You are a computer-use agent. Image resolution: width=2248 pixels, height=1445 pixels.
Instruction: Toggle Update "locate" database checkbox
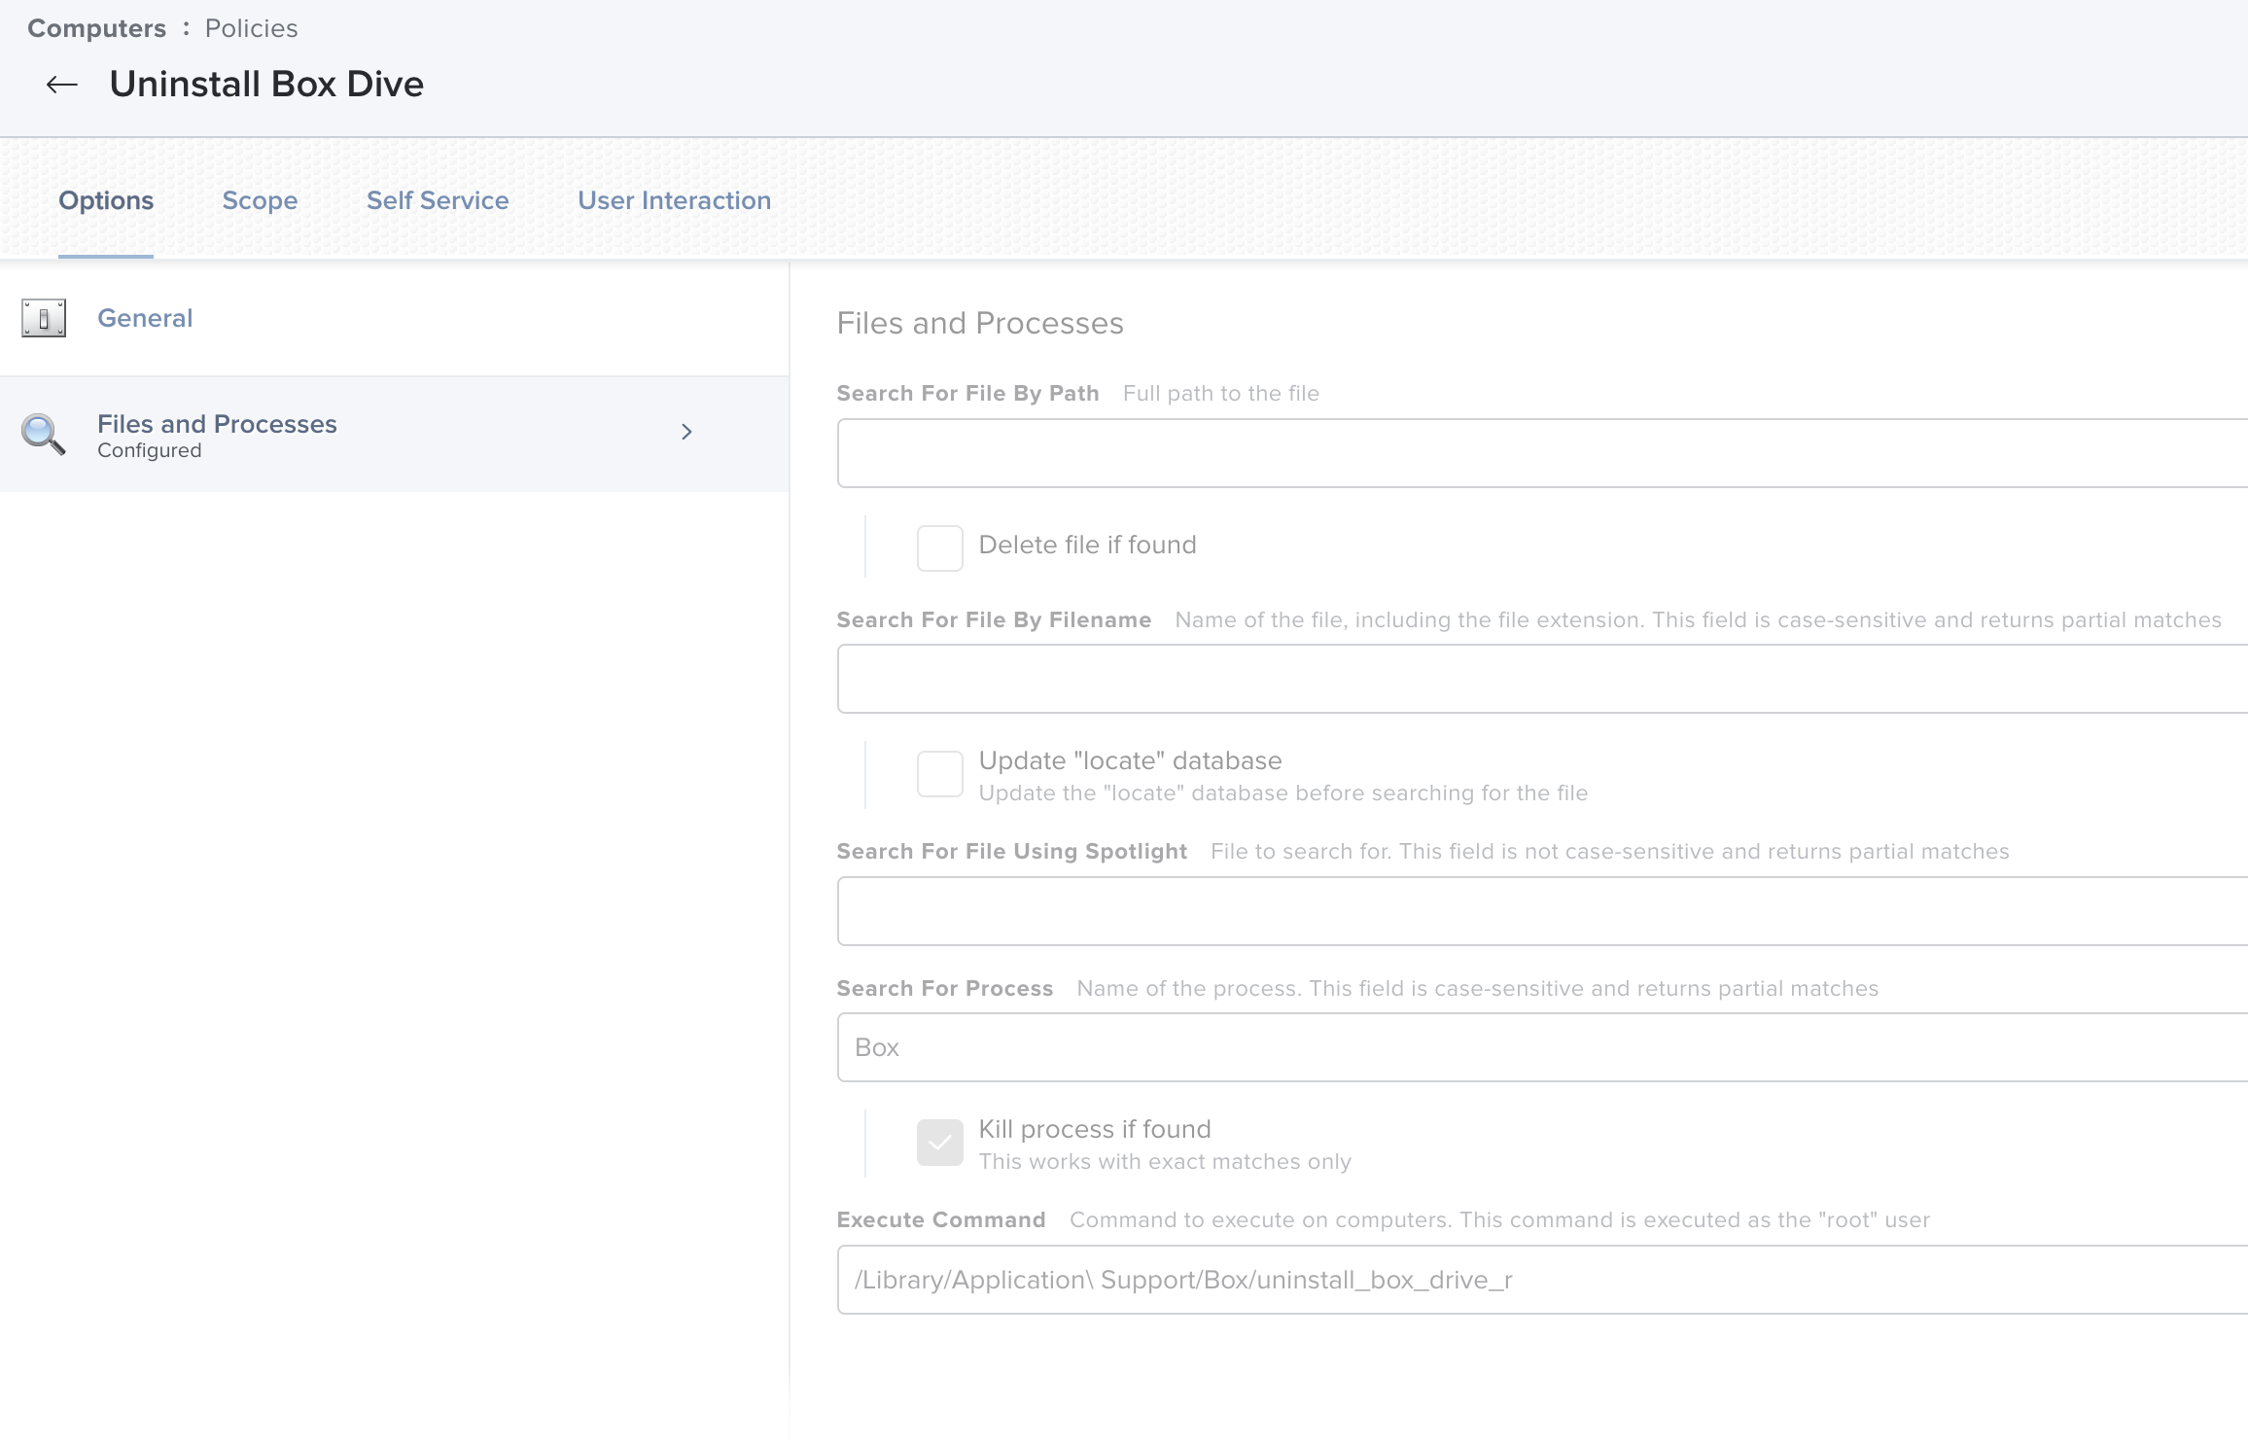[x=939, y=774]
